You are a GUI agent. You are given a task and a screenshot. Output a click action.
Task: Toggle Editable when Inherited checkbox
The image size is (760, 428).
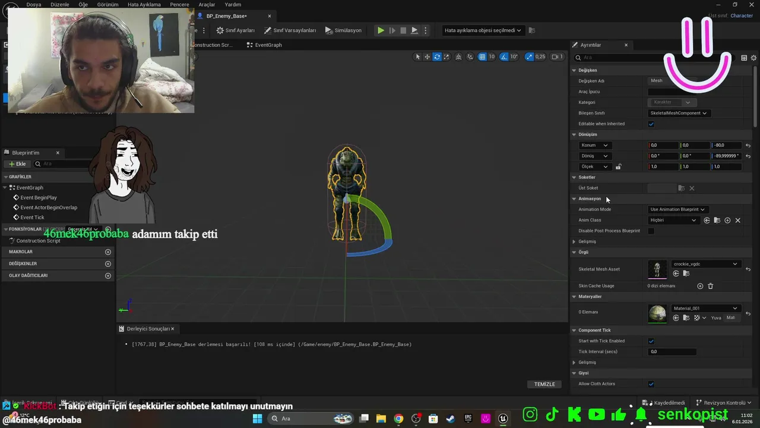651,124
